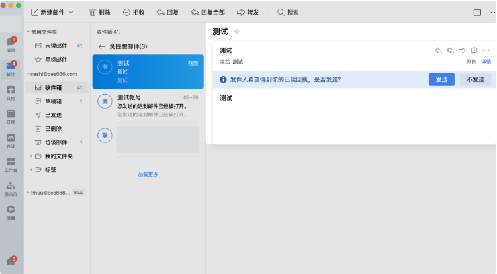Screen dimensions: 497x274
Task: Click 发送 to send read receipt
Action: (x=441, y=79)
